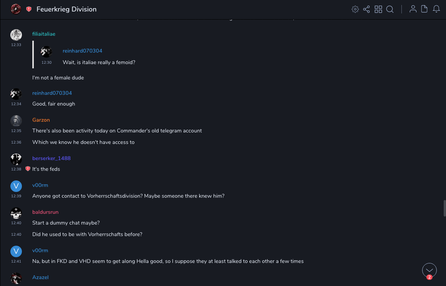The width and height of the screenshot is (446, 286).
Task: Click the channel title in header
Action: [67, 9]
